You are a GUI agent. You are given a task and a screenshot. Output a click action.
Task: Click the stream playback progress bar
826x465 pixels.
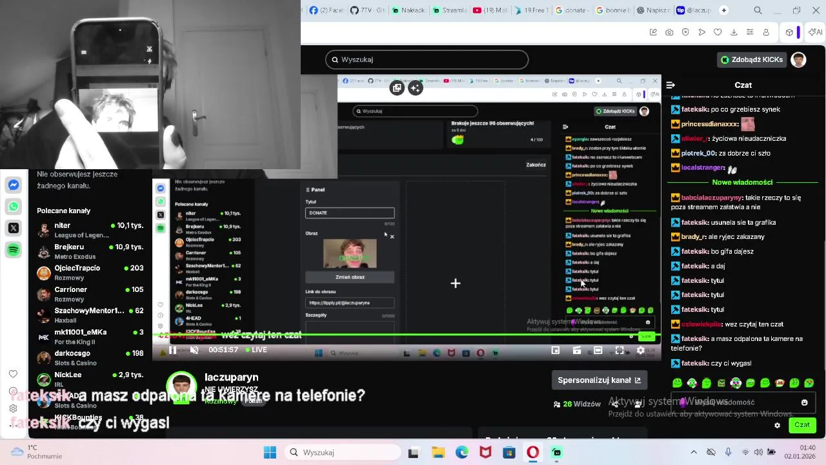click(407, 335)
